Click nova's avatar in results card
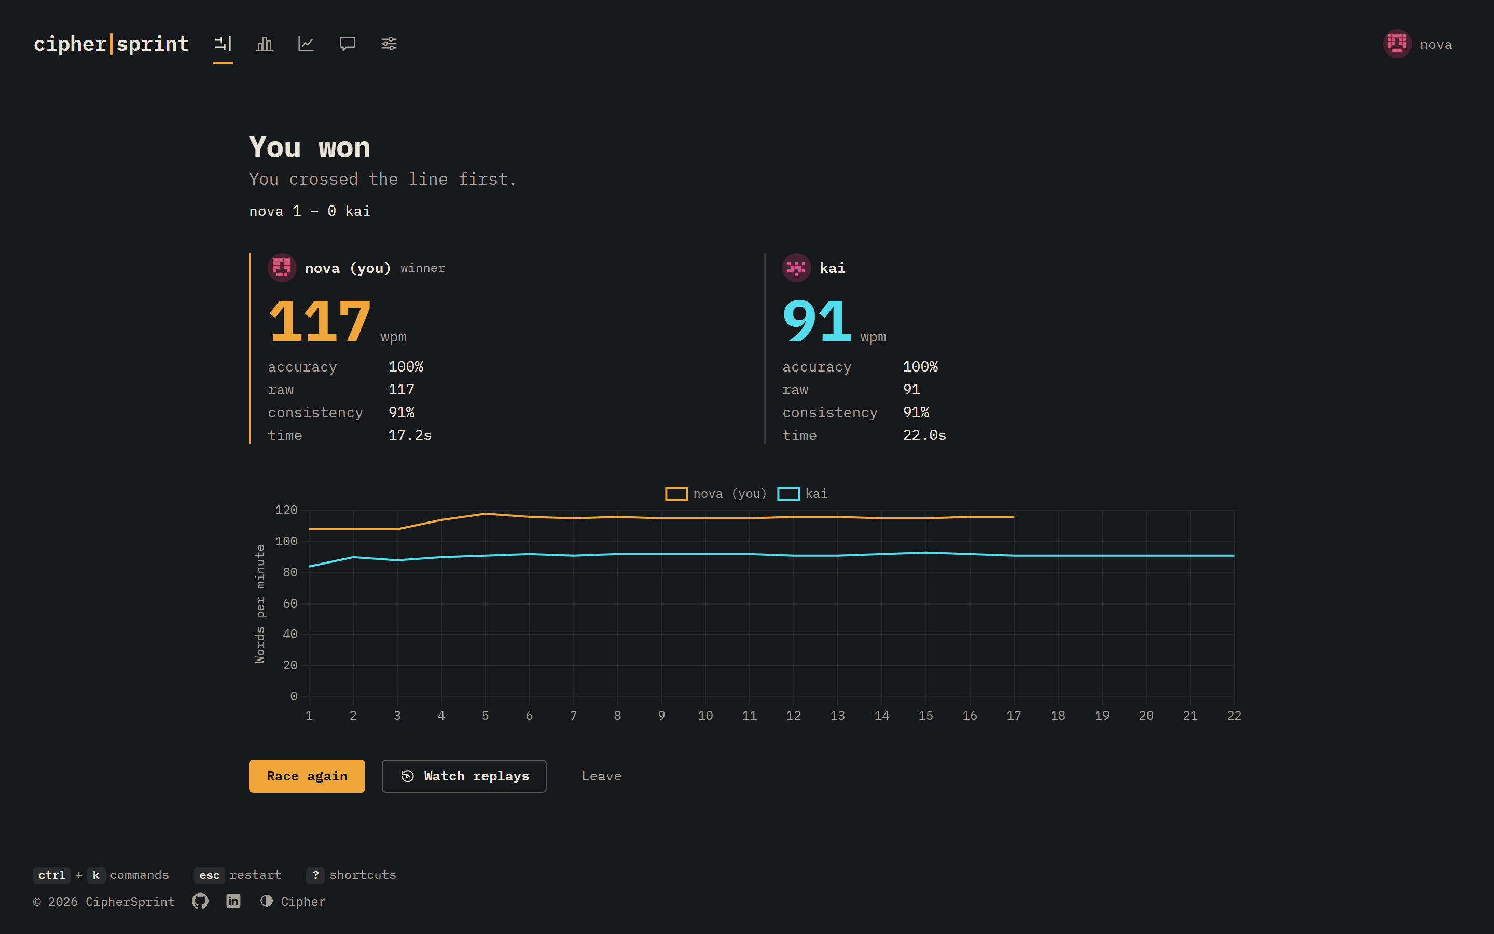The height and width of the screenshot is (934, 1494). [x=282, y=267]
